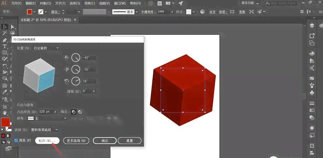Screen dimensions: 323x158
Task: Choose the first 端点 cap toggle
Action: [74, 112]
